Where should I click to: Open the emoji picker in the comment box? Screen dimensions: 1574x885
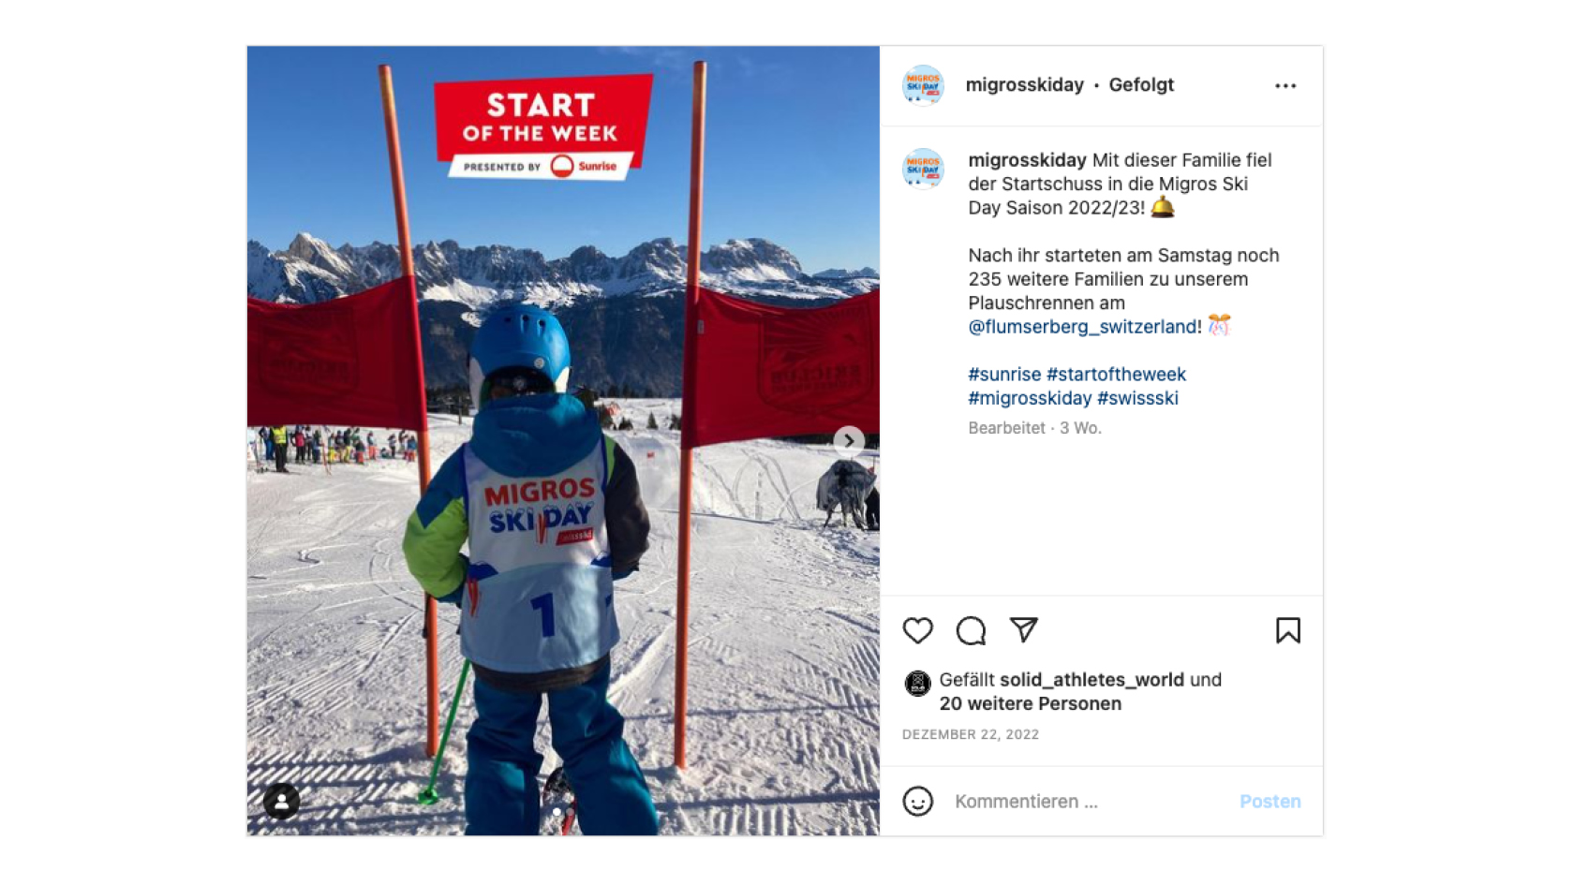point(917,801)
